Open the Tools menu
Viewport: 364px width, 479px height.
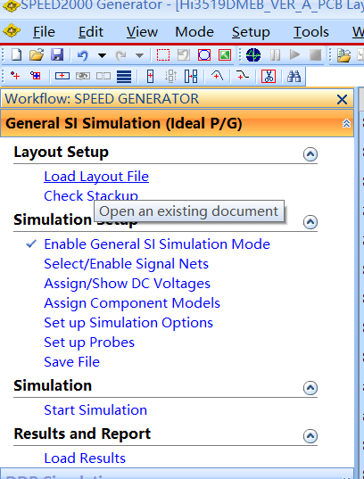coord(311,32)
